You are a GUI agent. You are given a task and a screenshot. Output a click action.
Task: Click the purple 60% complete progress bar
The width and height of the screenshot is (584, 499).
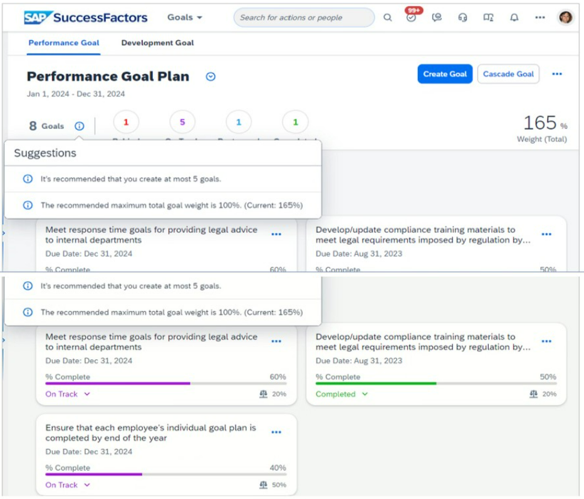117,383
